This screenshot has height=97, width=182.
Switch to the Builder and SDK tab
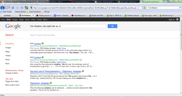97,16
